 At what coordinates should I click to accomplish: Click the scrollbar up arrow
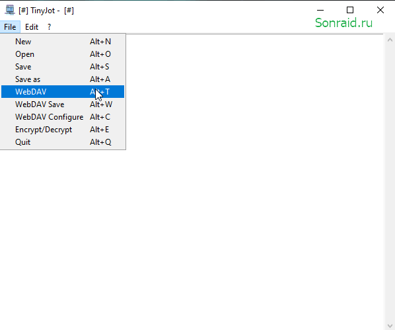click(390, 40)
